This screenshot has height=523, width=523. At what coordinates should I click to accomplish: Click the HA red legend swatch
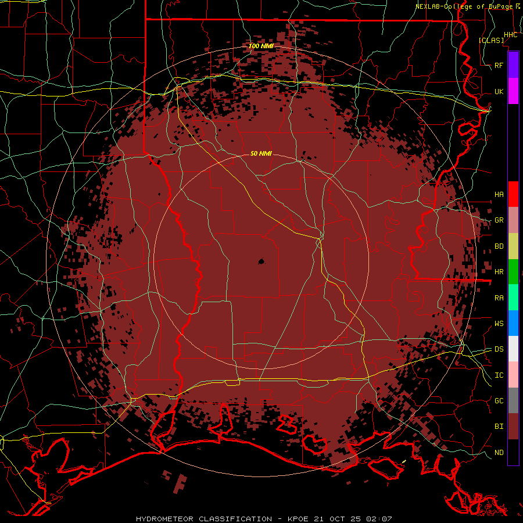(513, 194)
